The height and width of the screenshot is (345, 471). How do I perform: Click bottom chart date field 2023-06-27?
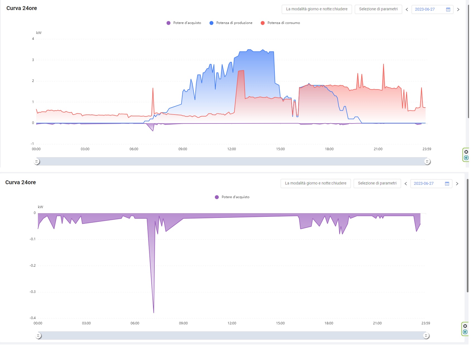(x=431, y=184)
